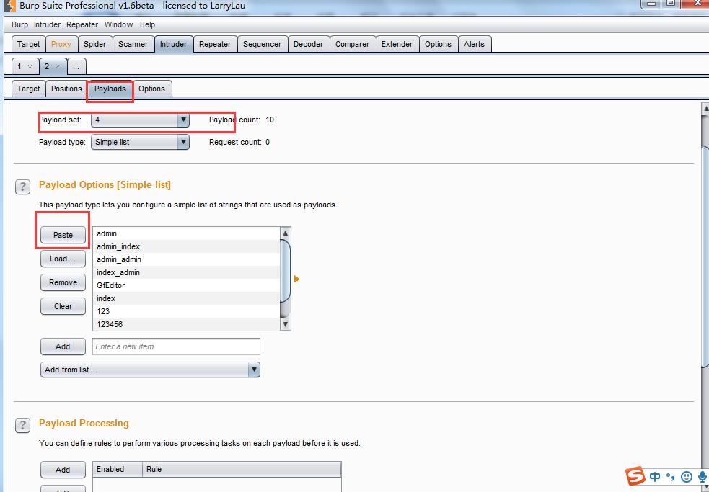Open the Payload type Simple list dropdown

[140, 142]
